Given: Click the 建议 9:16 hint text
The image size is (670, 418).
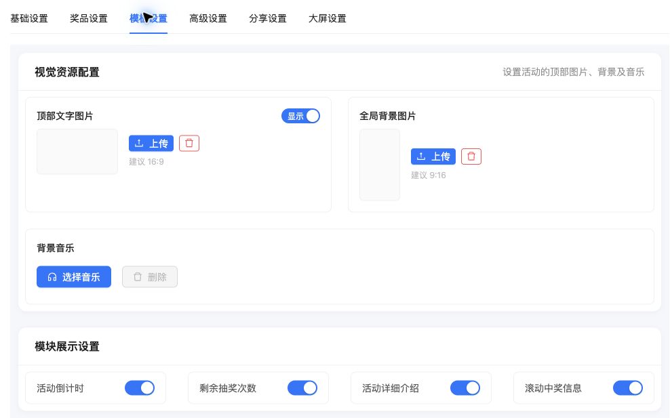Looking at the screenshot, I should click(x=428, y=175).
